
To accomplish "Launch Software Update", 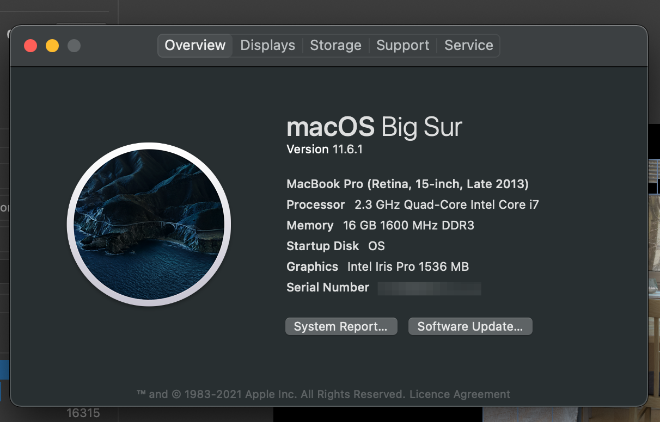I will [470, 326].
